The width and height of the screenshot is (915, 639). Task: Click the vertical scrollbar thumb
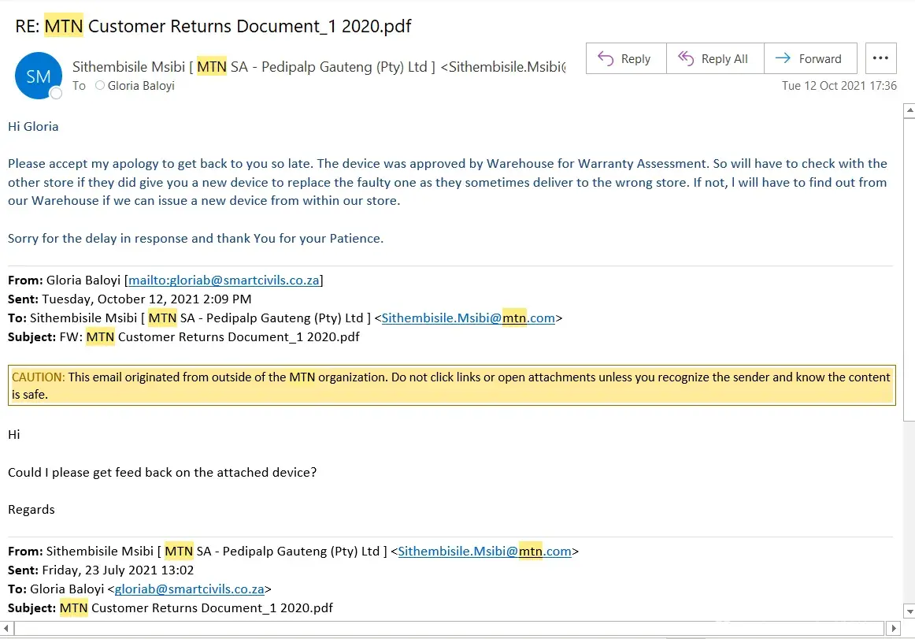[908, 268]
